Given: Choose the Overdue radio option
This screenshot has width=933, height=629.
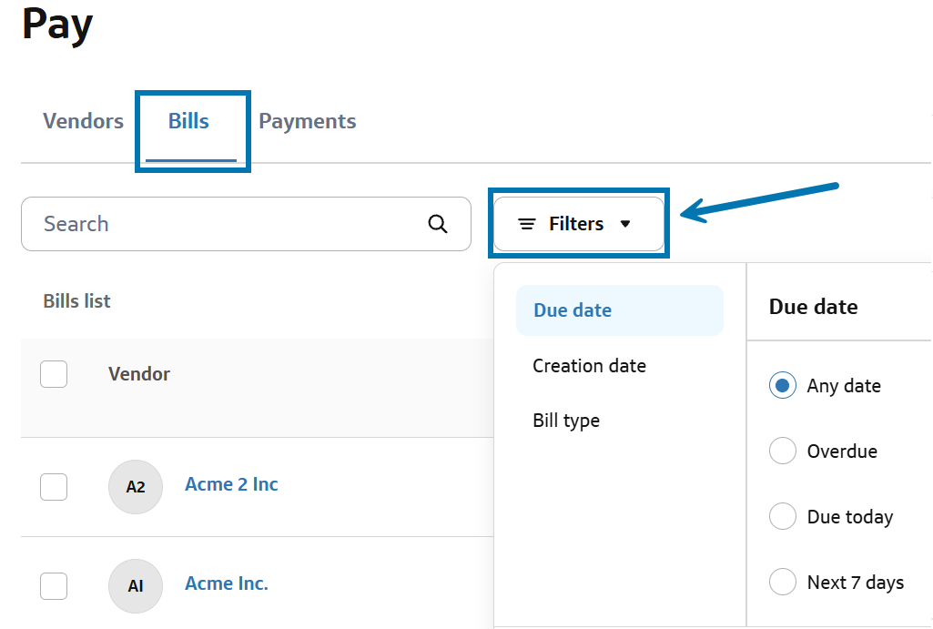Looking at the screenshot, I should coord(783,451).
